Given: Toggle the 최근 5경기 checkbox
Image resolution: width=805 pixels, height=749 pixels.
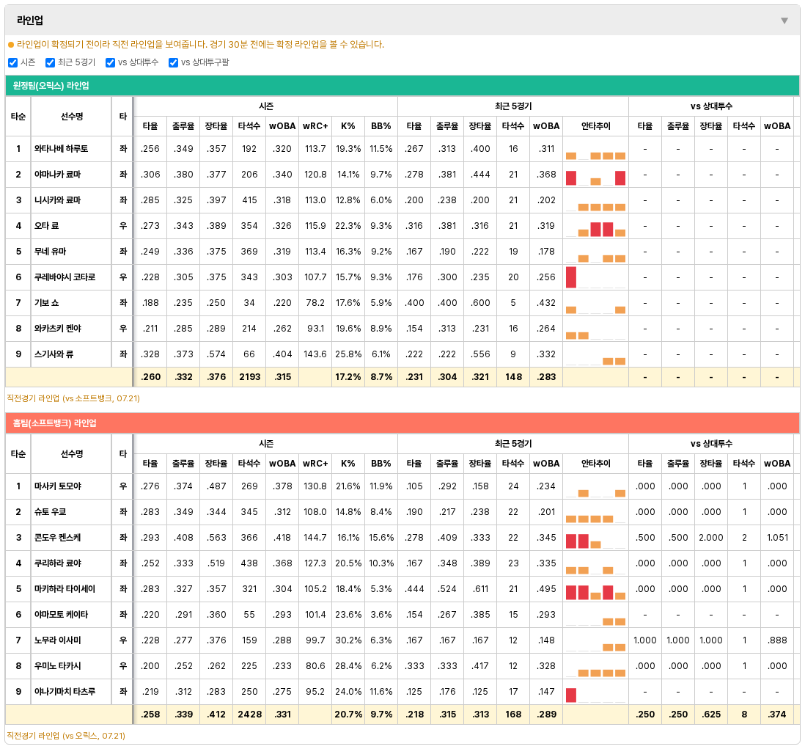Looking at the screenshot, I should point(50,62).
